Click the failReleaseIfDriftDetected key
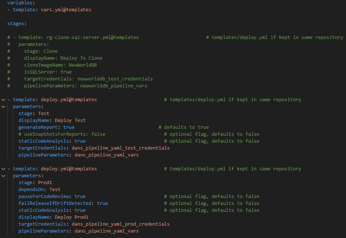This screenshot has height=238, width=346. 55,203
